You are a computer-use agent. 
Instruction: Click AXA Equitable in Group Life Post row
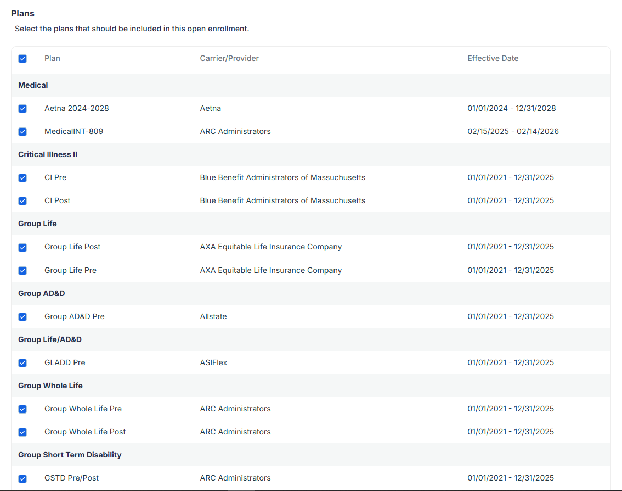point(271,247)
